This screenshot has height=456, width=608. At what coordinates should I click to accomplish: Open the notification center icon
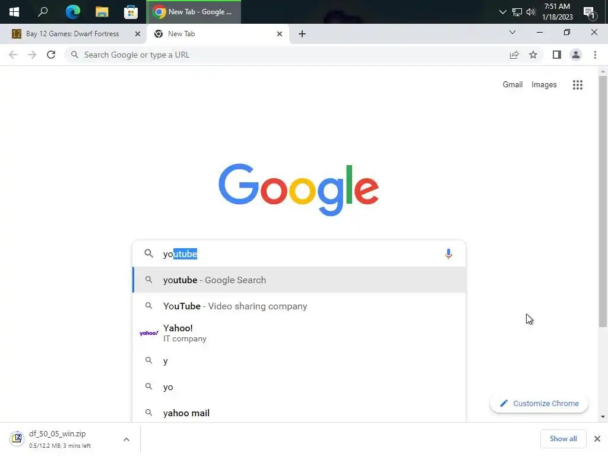point(590,13)
